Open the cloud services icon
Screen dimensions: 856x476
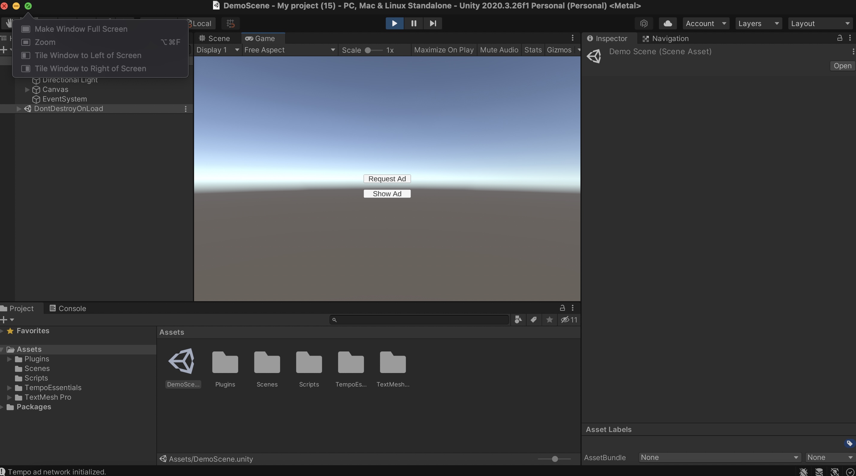click(x=668, y=23)
